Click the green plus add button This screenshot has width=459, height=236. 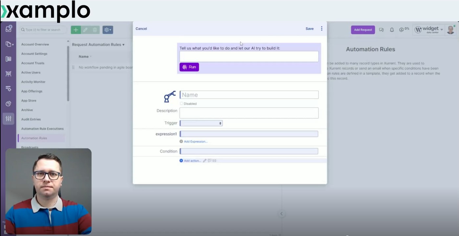76,30
